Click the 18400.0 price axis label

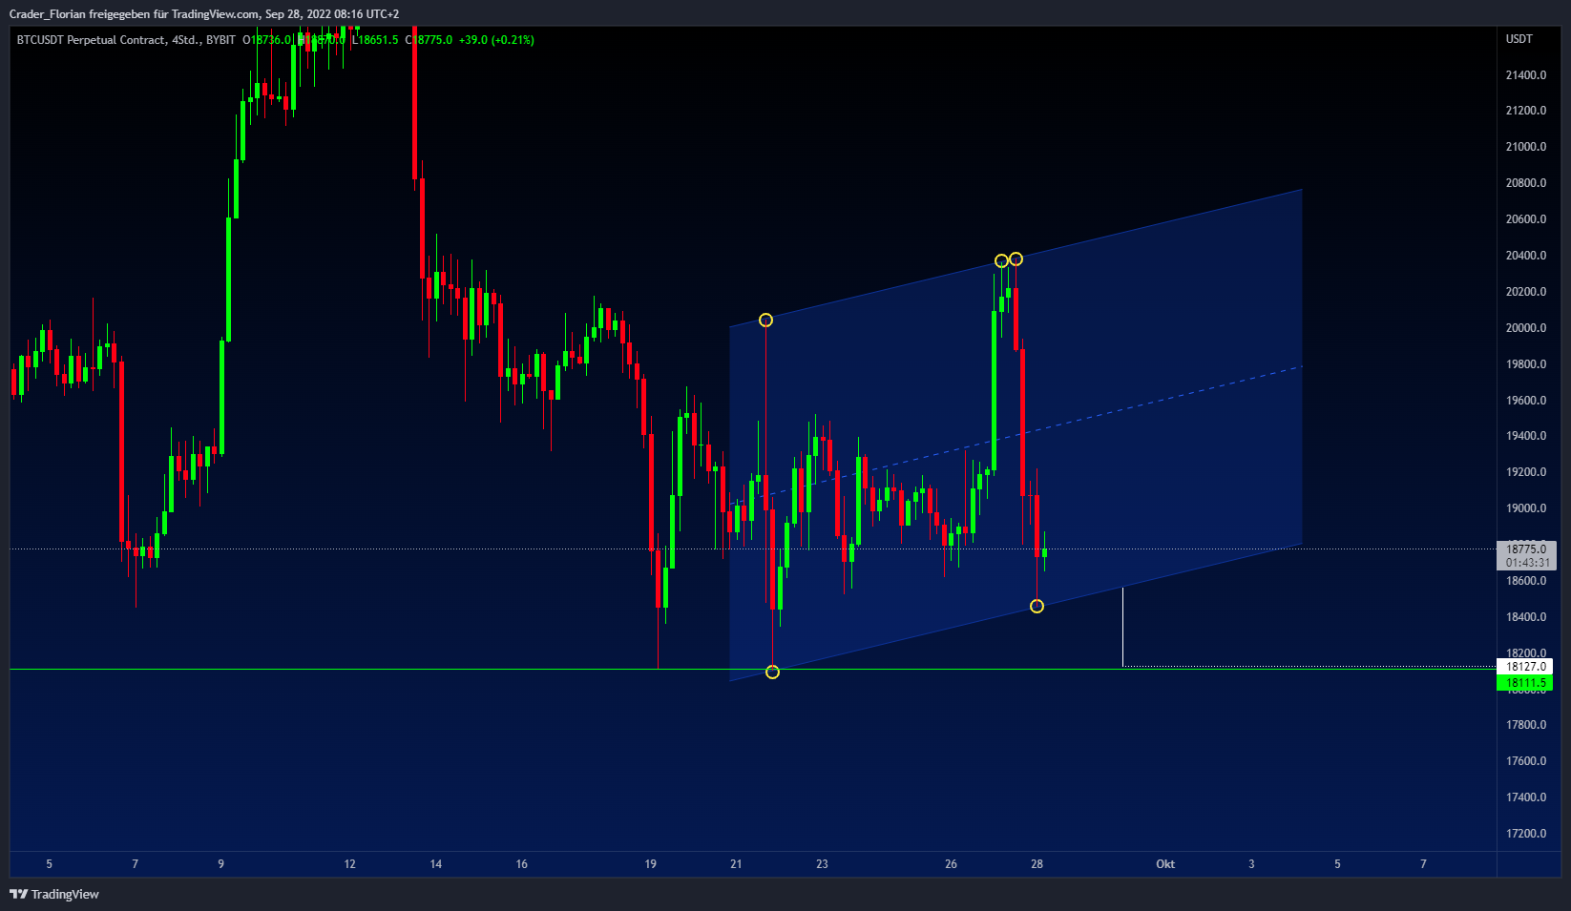[x=1526, y=617]
